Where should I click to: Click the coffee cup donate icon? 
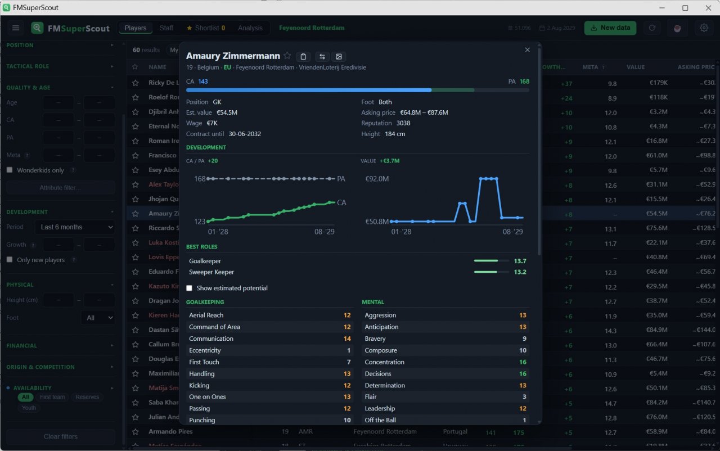[678, 28]
